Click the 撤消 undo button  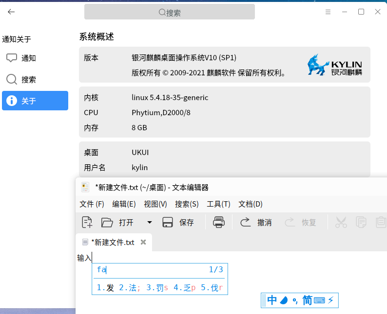tap(256, 223)
